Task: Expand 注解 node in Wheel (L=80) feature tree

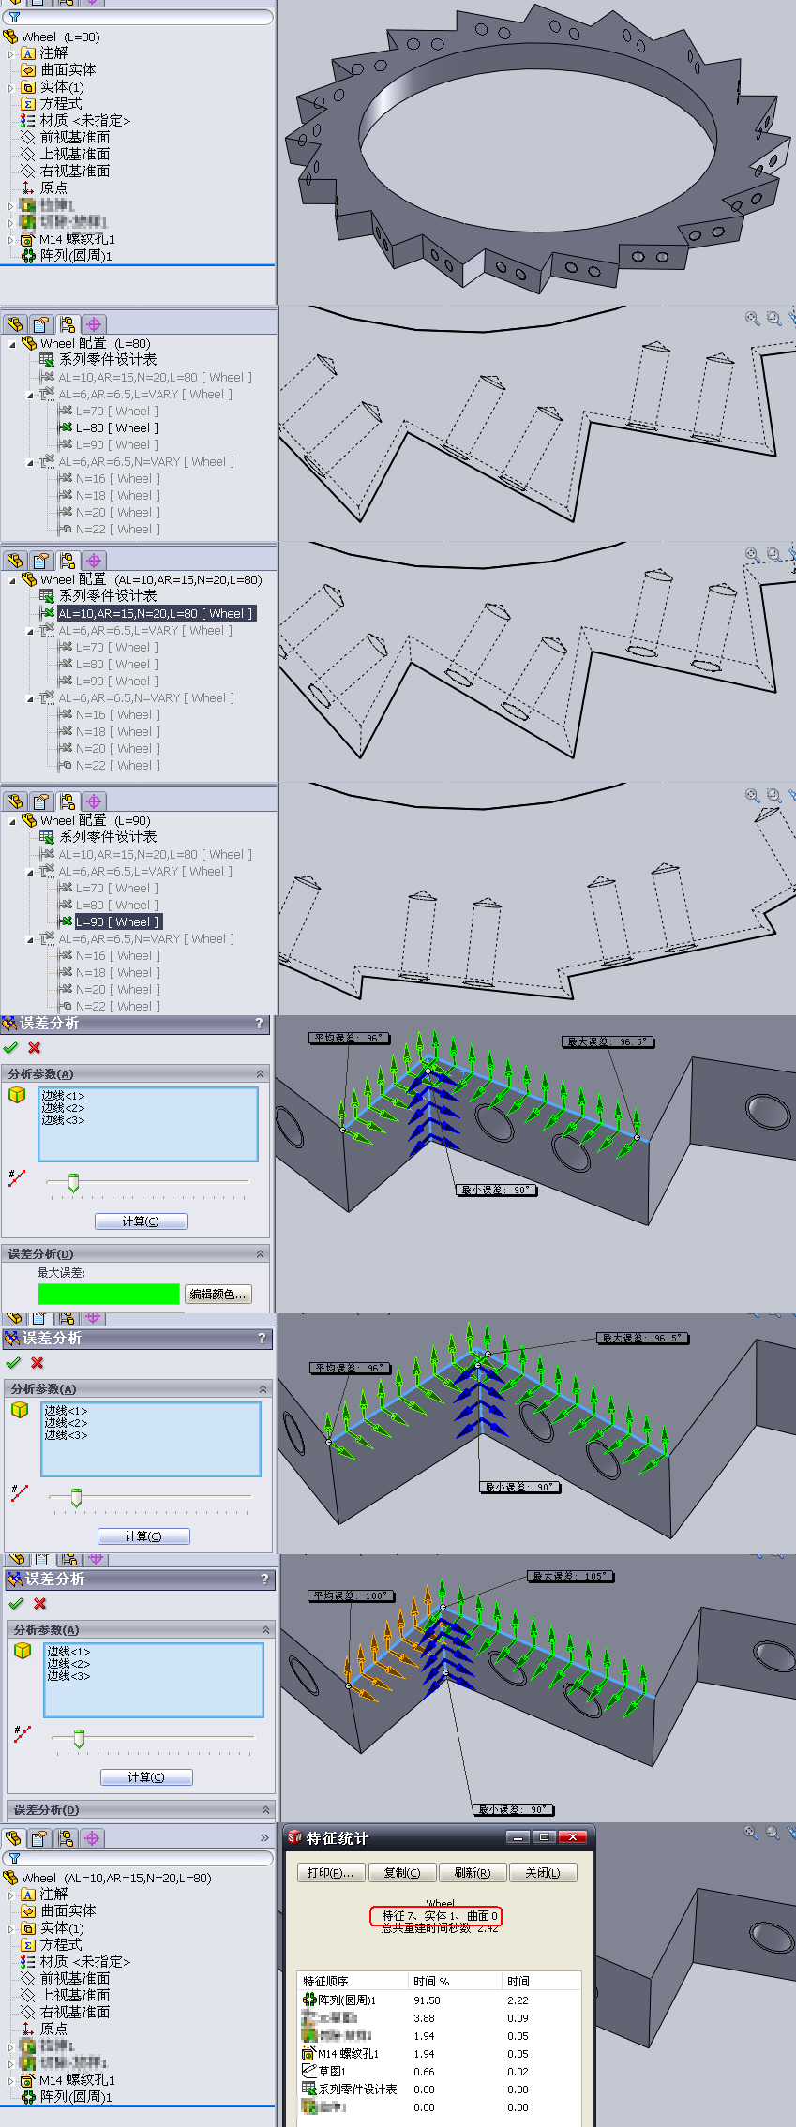Action: coord(11,53)
